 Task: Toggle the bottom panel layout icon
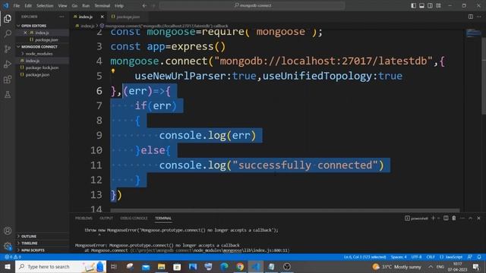click(x=421, y=5)
